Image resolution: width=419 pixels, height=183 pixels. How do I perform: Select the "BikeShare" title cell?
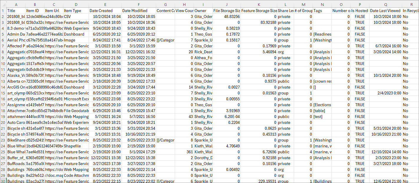click(16, 140)
